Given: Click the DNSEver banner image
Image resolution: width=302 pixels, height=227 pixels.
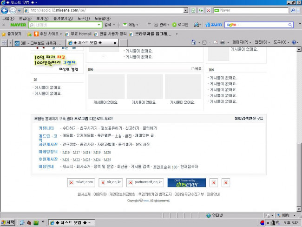Looking at the screenshot, I should 190,182.
